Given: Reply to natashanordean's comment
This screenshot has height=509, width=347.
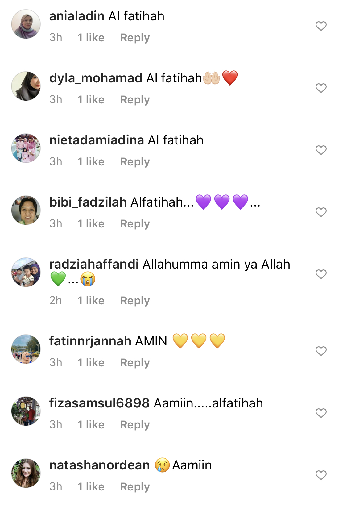Looking at the screenshot, I should [x=135, y=487].
